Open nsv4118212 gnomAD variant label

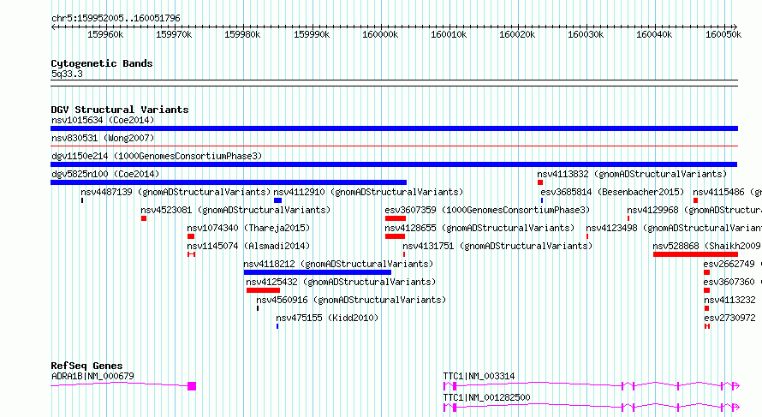tap(338, 264)
